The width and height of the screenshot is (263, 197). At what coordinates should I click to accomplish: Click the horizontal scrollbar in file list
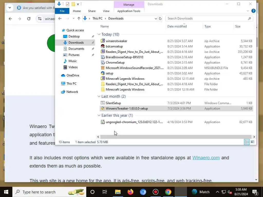[176, 137]
